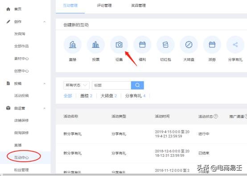This screenshot has width=247, height=176.
Task: Click the home icon beside 首页
Action: coord(8,9)
